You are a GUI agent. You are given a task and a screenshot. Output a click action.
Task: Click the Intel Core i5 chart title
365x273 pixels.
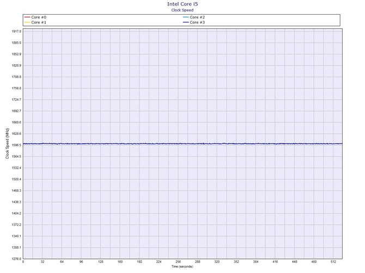click(182, 4)
